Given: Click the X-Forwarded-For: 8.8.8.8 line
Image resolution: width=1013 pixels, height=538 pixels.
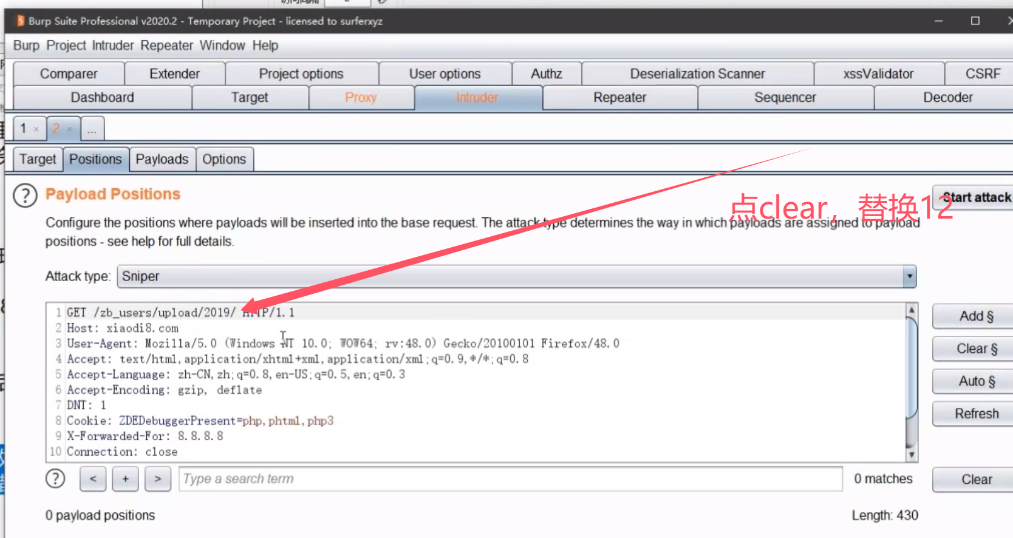Looking at the screenshot, I should pos(145,436).
